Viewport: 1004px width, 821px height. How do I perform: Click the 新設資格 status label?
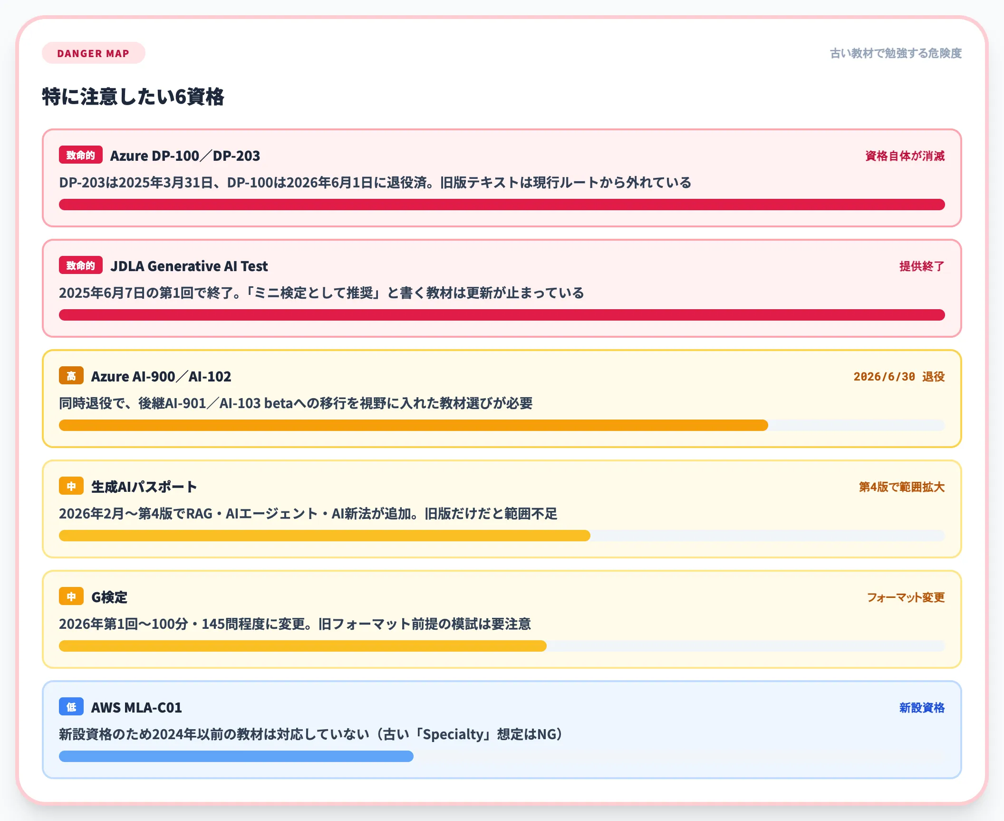pos(922,707)
